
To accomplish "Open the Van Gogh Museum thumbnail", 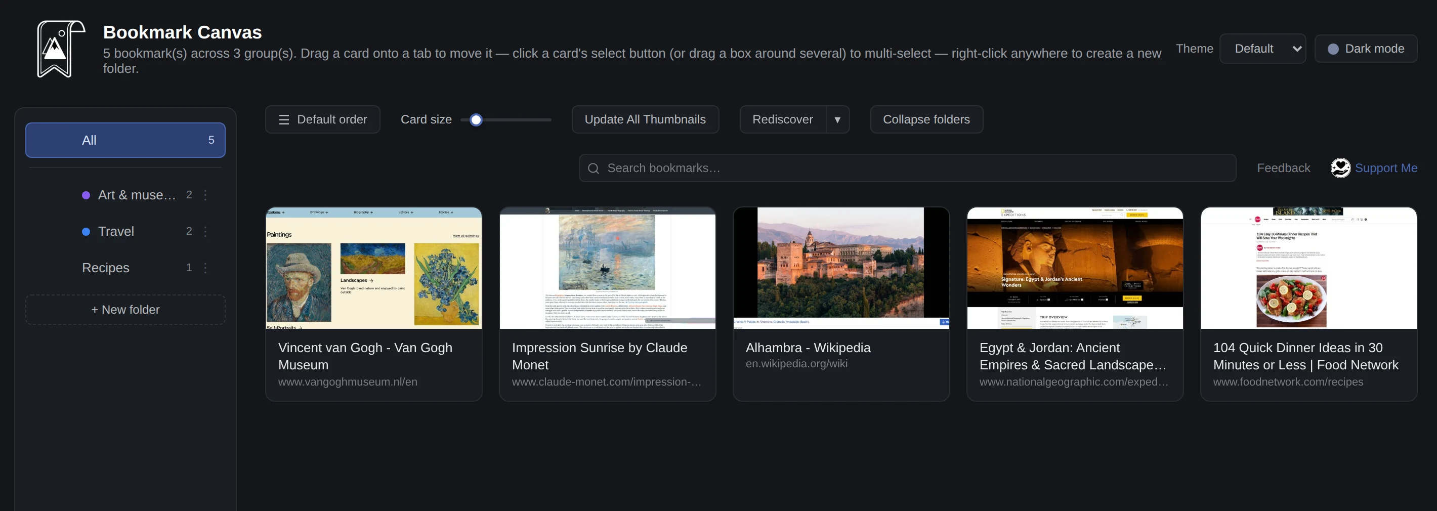I will click(x=374, y=268).
